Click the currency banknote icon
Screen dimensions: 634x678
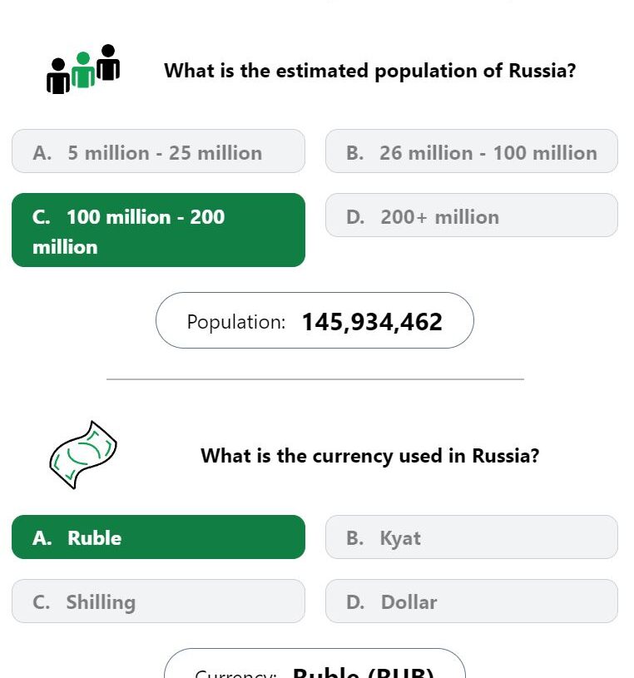tap(83, 455)
